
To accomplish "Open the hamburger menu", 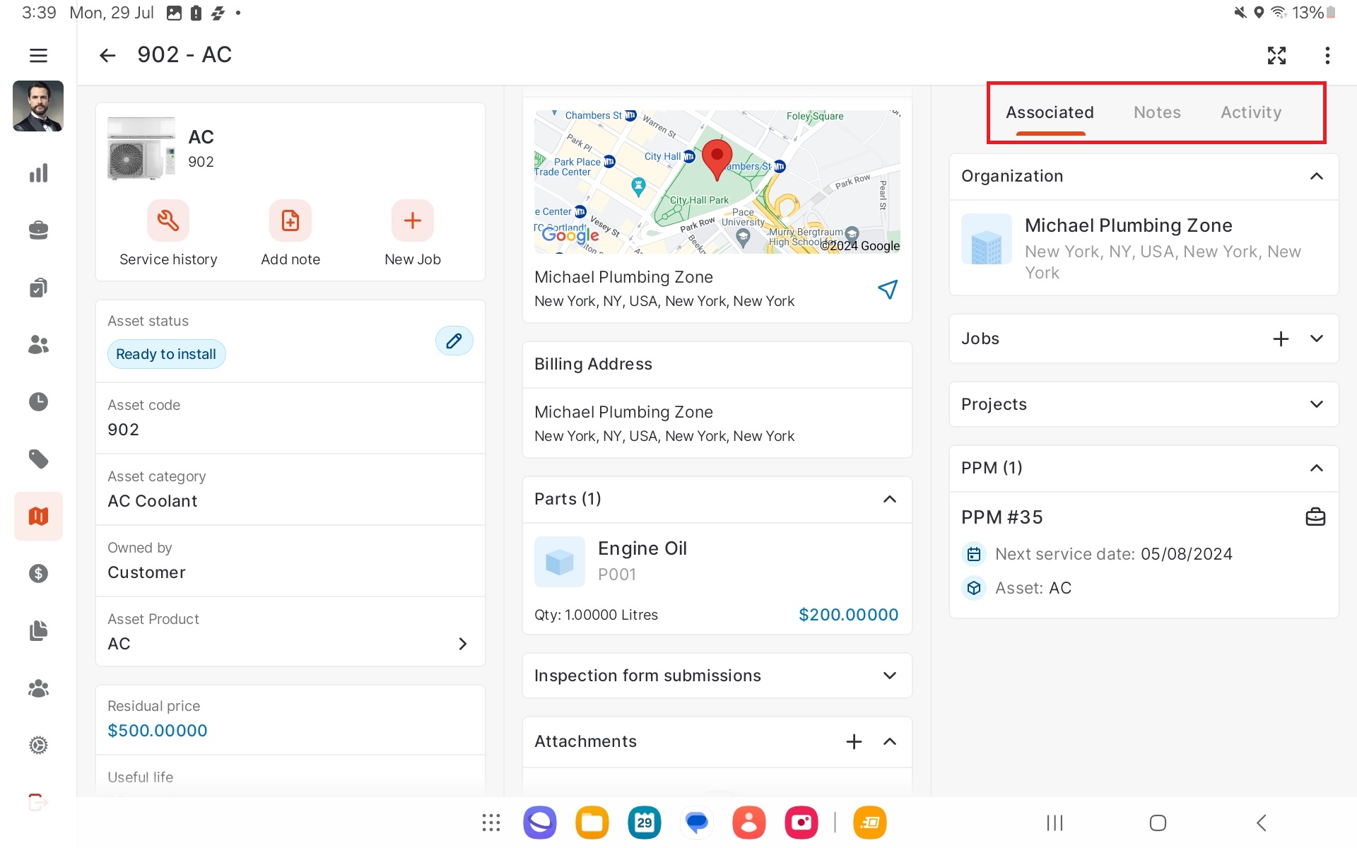I will (x=38, y=55).
